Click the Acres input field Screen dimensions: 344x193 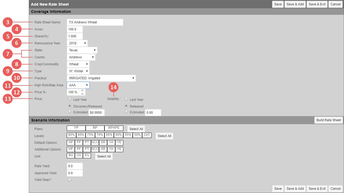pos(75,29)
